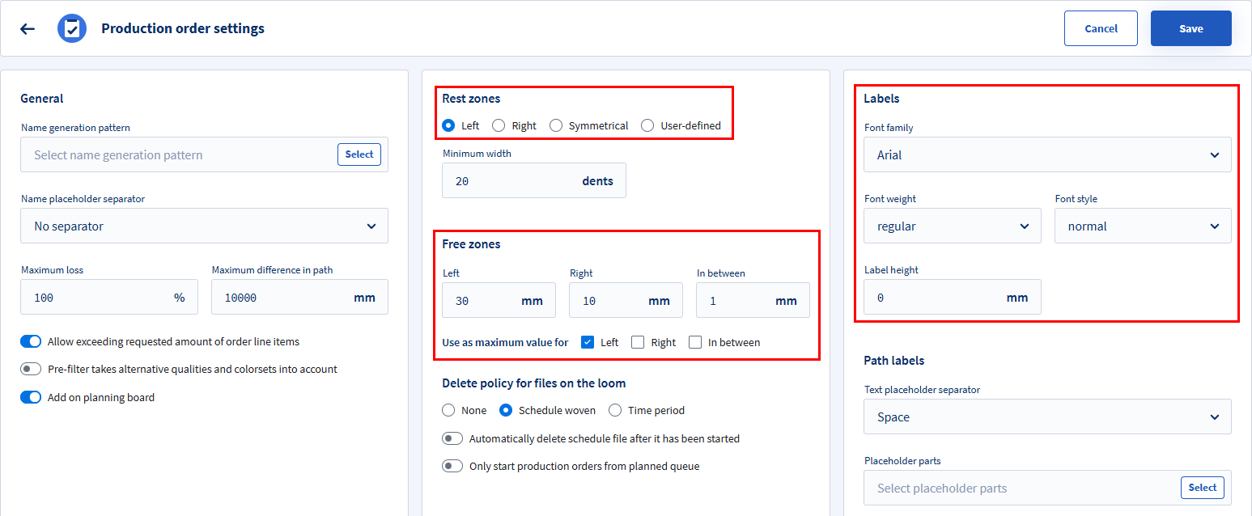
Task: Select placeholder parts for path labels
Action: point(1203,488)
